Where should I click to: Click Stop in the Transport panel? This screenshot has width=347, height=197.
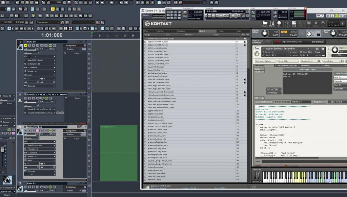pyautogui.click(x=213, y=16)
